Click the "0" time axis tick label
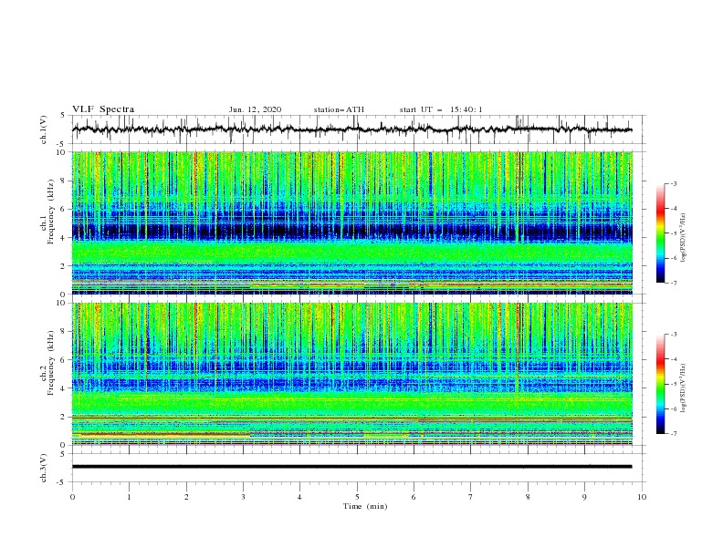The height and width of the screenshot is (558, 723). point(72,497)
